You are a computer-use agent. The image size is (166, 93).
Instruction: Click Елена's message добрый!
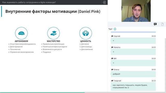133,74
